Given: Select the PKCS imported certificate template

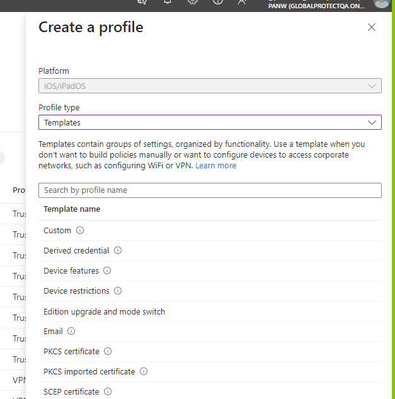Looking at the screenshot, I should tap(210, 371).
